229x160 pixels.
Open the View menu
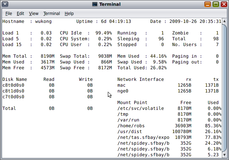pyautogui.click(x=34, y=14)
